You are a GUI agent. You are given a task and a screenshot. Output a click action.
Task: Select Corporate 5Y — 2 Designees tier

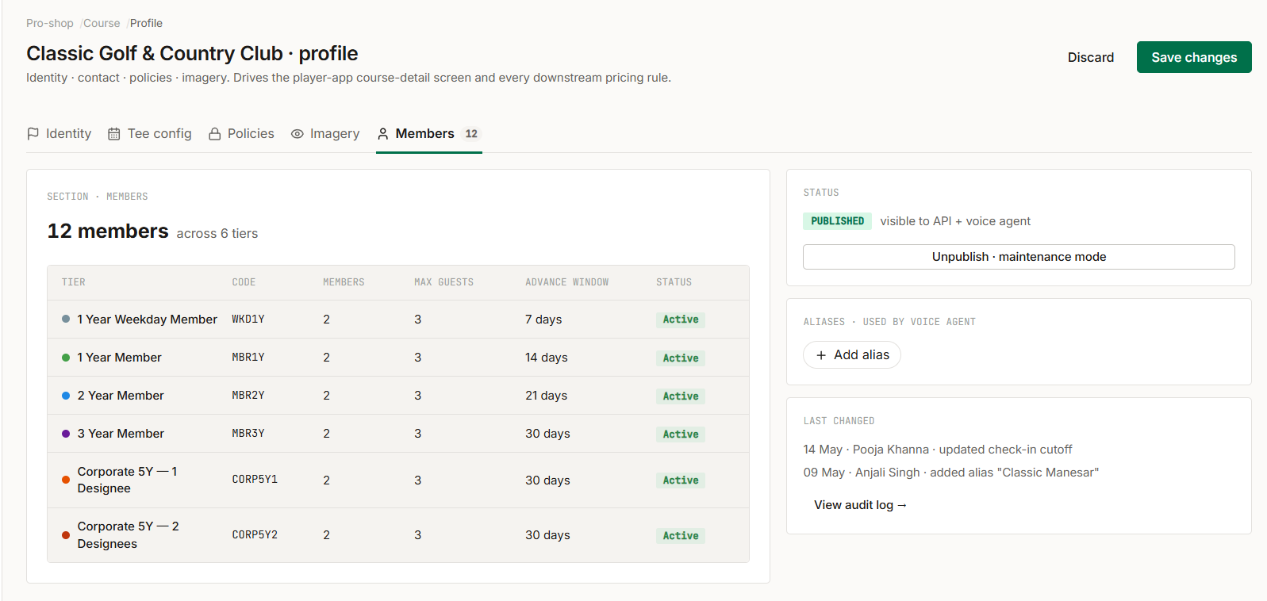coord(129,535)
